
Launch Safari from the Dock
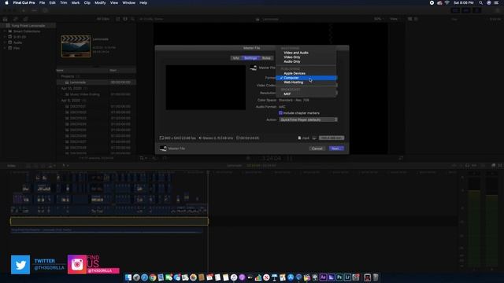pos(145,277)
